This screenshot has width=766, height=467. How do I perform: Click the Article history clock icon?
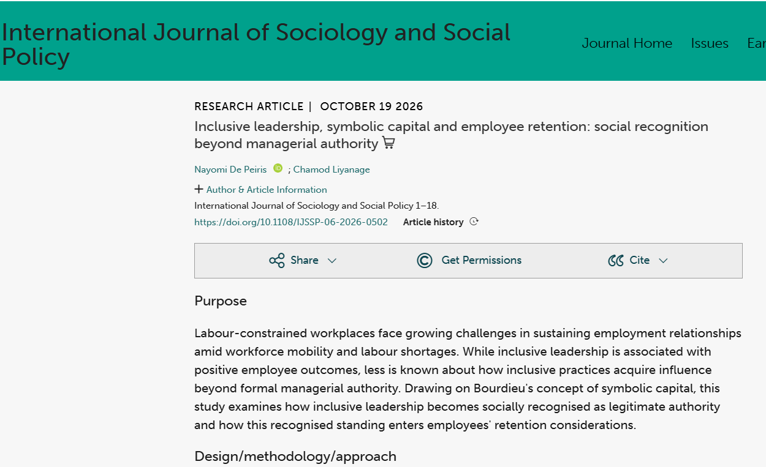pyautogui.click(x=474, y=222)
